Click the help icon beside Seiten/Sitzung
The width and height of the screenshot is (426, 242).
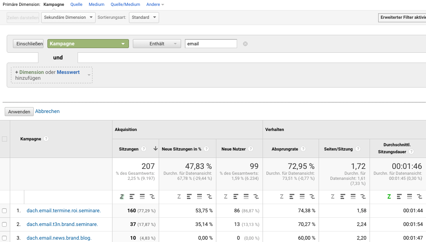358,149
